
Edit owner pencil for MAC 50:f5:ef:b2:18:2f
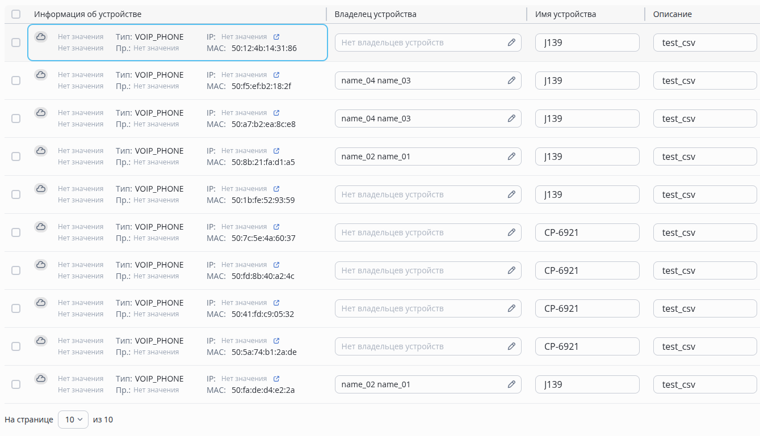point(511,81)
